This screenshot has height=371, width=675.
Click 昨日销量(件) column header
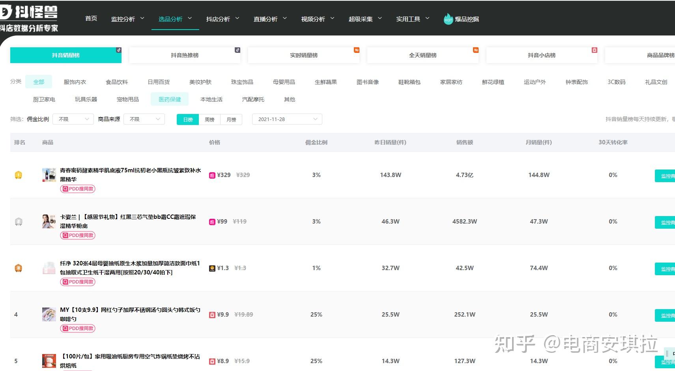coord(390,142)
